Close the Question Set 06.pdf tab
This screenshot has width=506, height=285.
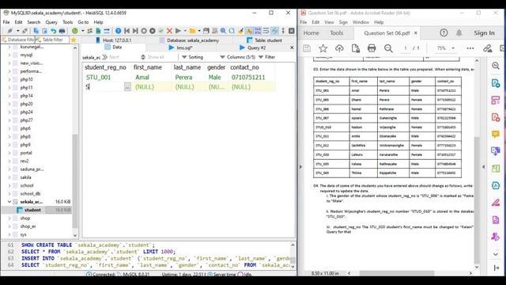pyautogui.click(x=416, y=33)
